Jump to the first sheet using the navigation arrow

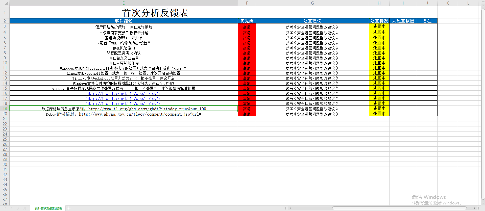click(5, 208)
